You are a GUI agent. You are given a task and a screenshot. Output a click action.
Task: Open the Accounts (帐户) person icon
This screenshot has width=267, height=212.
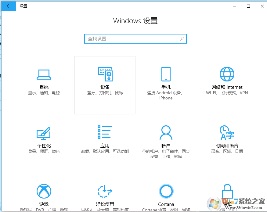[x=166, y=132]
